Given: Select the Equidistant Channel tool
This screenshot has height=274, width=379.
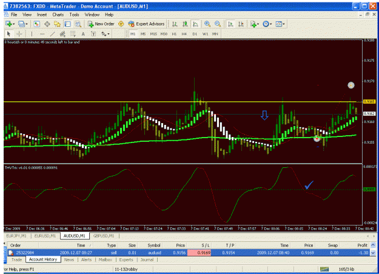Looking at the screenshot, I should (x=62, y=34).
